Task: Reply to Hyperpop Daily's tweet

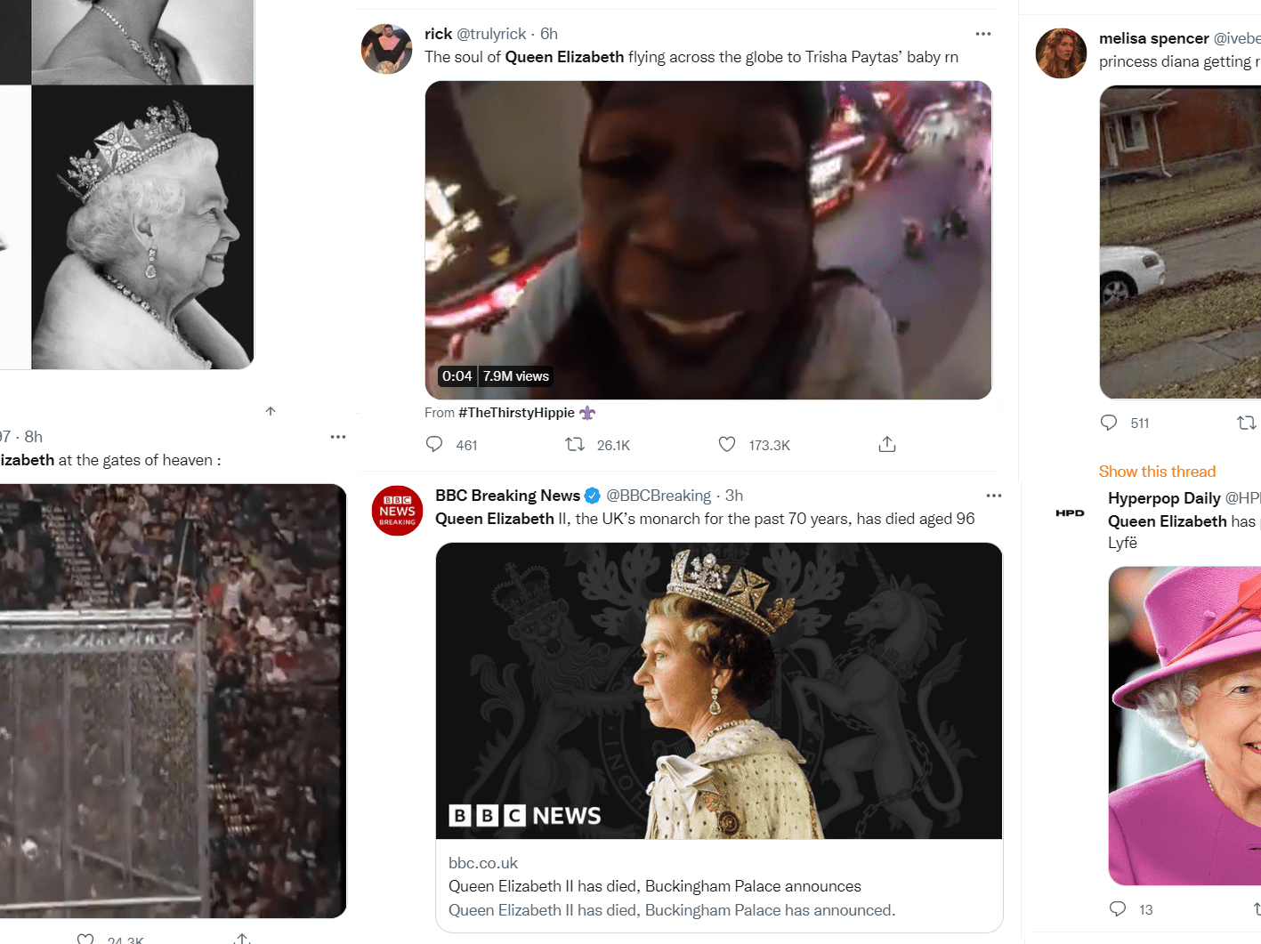Action: coord(1118,908)
